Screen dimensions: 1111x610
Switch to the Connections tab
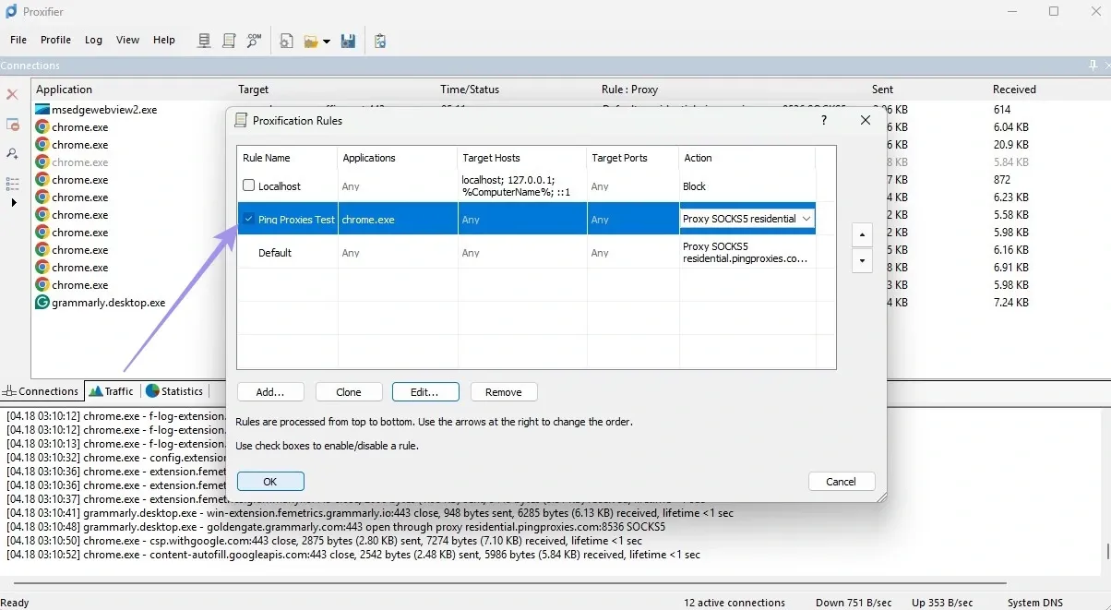[42, 391]
